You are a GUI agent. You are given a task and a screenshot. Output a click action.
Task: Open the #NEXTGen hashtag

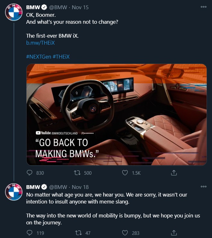pyautogui.click(x=38, y=57)
